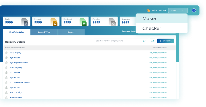Focus the Search by Portfolio Company Name field
The image size is (206, 107).
[x=121, y=41]
